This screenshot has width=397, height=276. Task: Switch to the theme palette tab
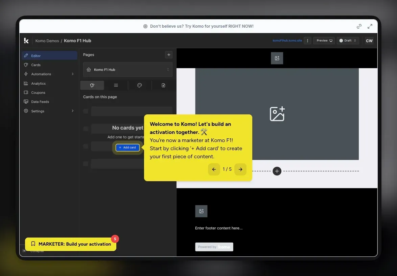[x=140, y=85]
